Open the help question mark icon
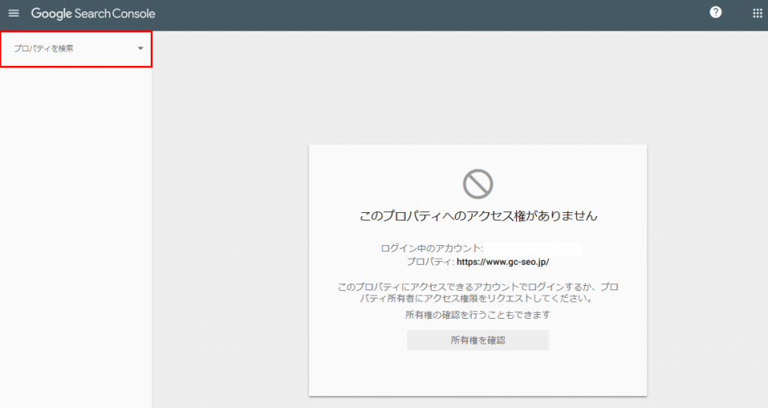This screenshot has height=408, width=768. (x=715, y=13)
